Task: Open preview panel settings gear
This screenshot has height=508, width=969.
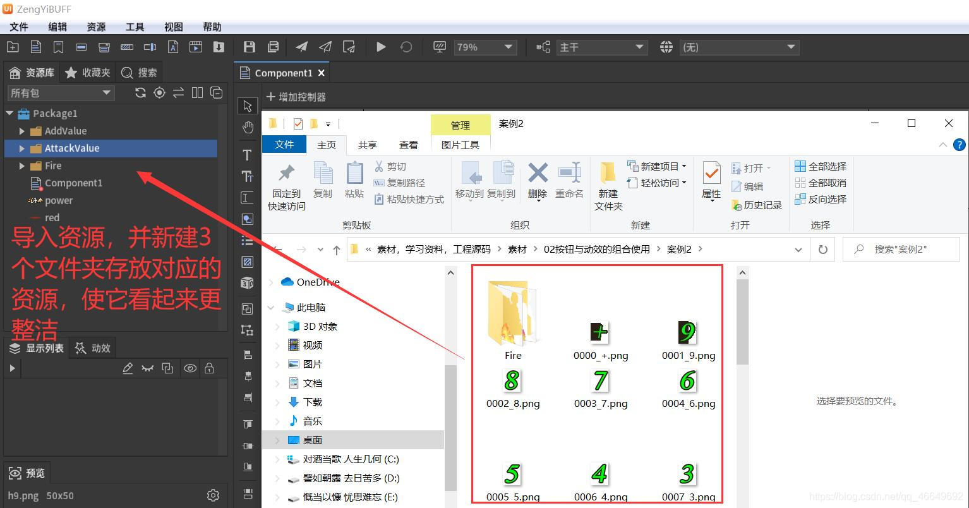Action: click(x=213, y=495)
